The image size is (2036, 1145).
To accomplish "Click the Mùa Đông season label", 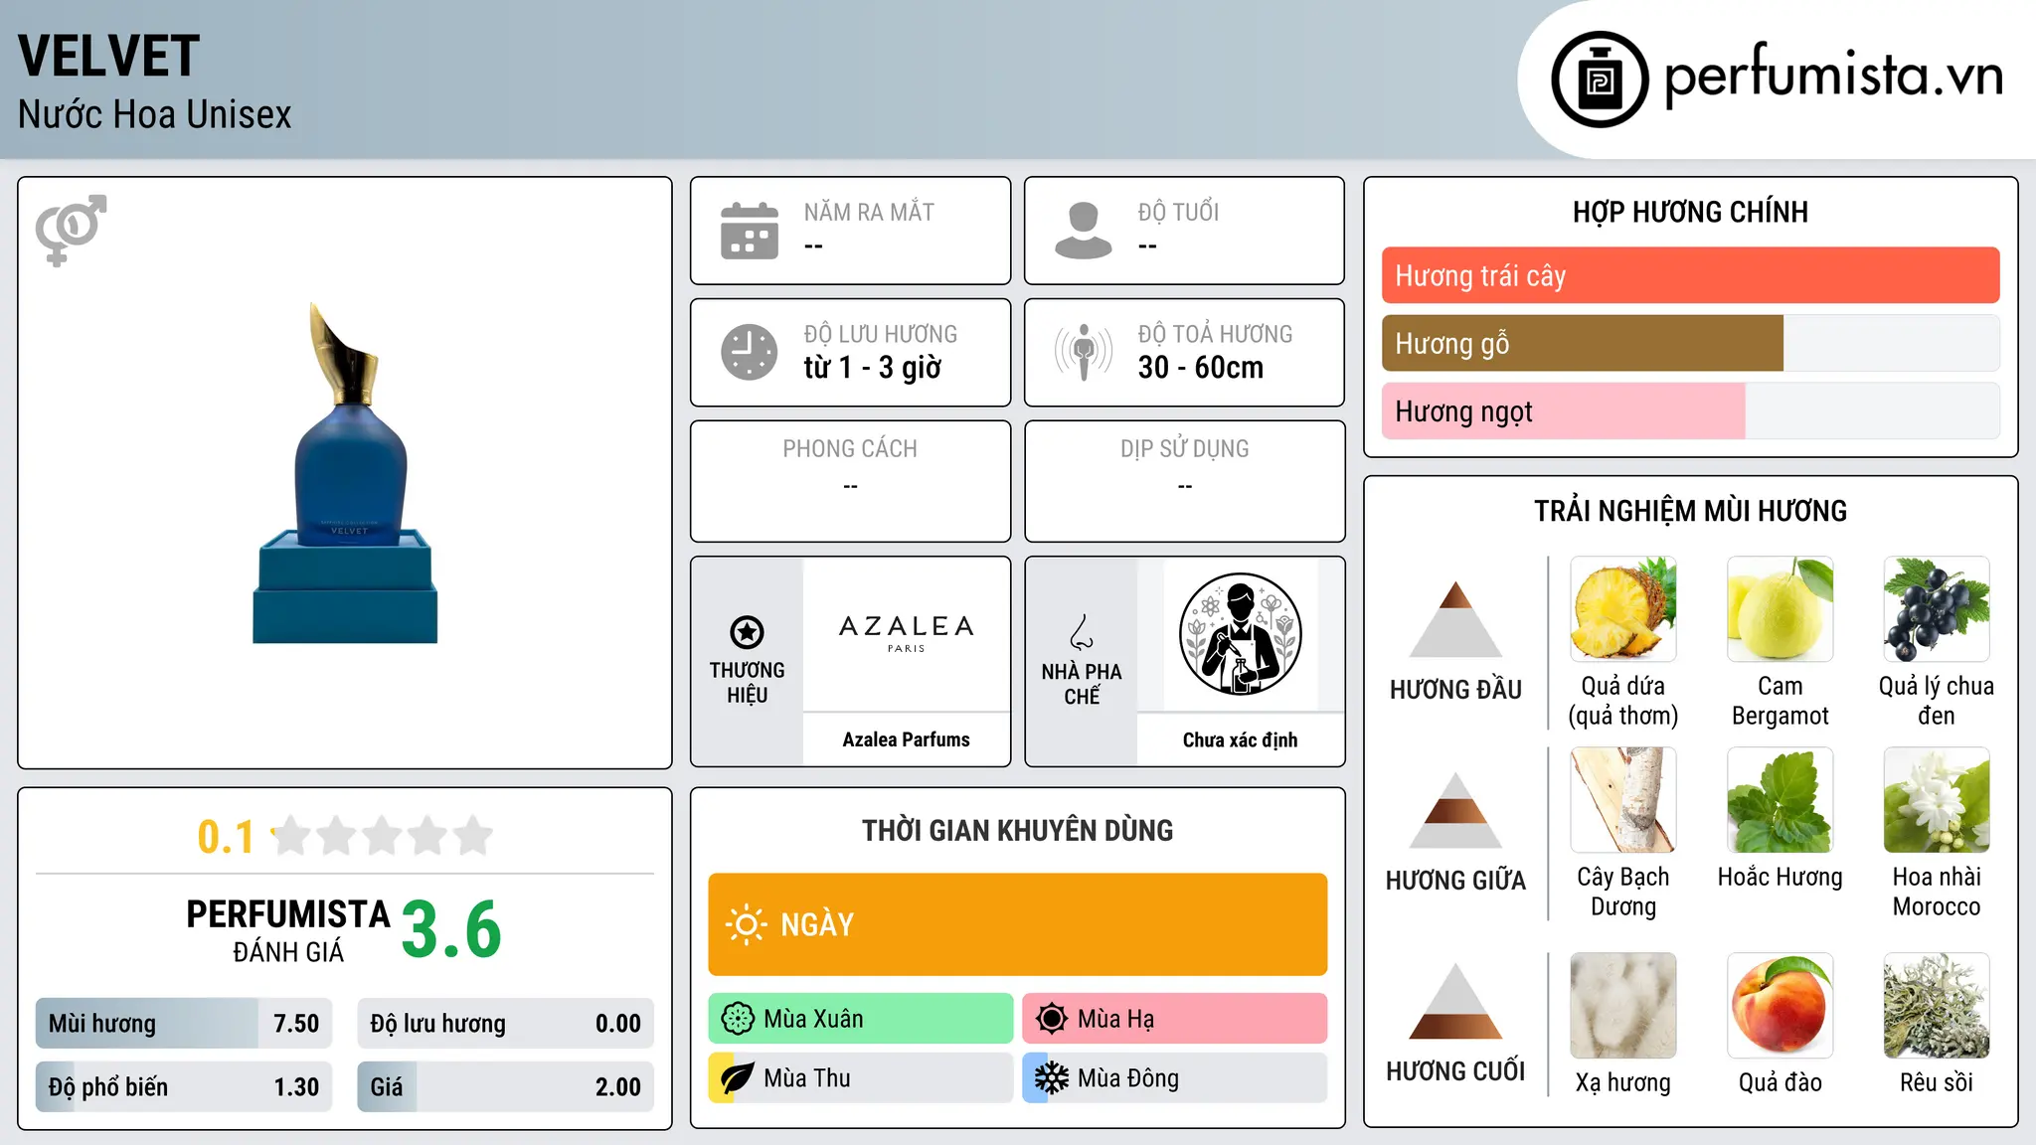I will pyautogui.click(x=1128, y=1078).
